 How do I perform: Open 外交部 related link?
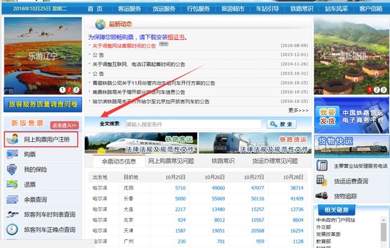pyautogui.click(x=323, y=227)
